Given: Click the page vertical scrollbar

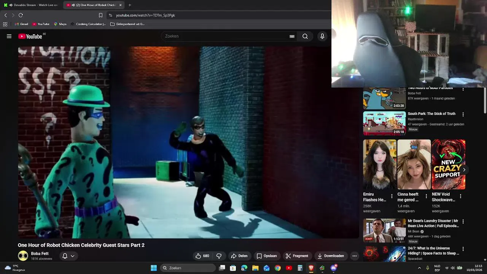Looking at the screenshot, I should (x=485, y=100).
